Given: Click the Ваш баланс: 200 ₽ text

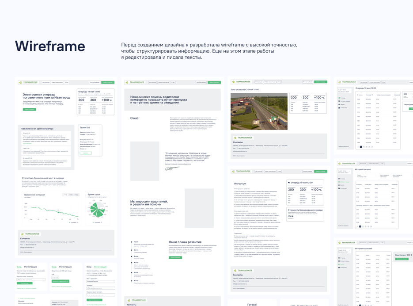Looking at the screenshot, I should (404, 255).
